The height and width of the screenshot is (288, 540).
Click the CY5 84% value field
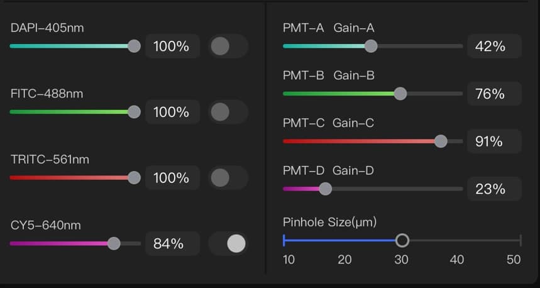pos(172,243)
